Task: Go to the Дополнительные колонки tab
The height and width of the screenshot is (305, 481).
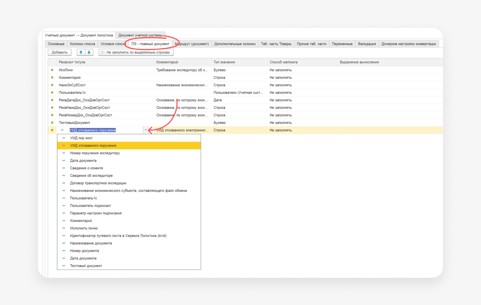Action: (235, 44)
